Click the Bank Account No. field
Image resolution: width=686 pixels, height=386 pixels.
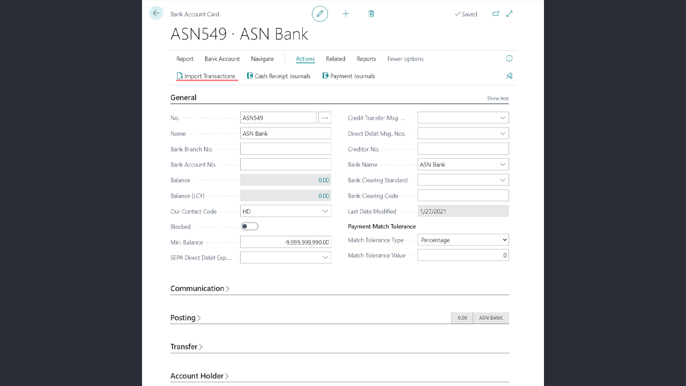(x=286, y=165)
